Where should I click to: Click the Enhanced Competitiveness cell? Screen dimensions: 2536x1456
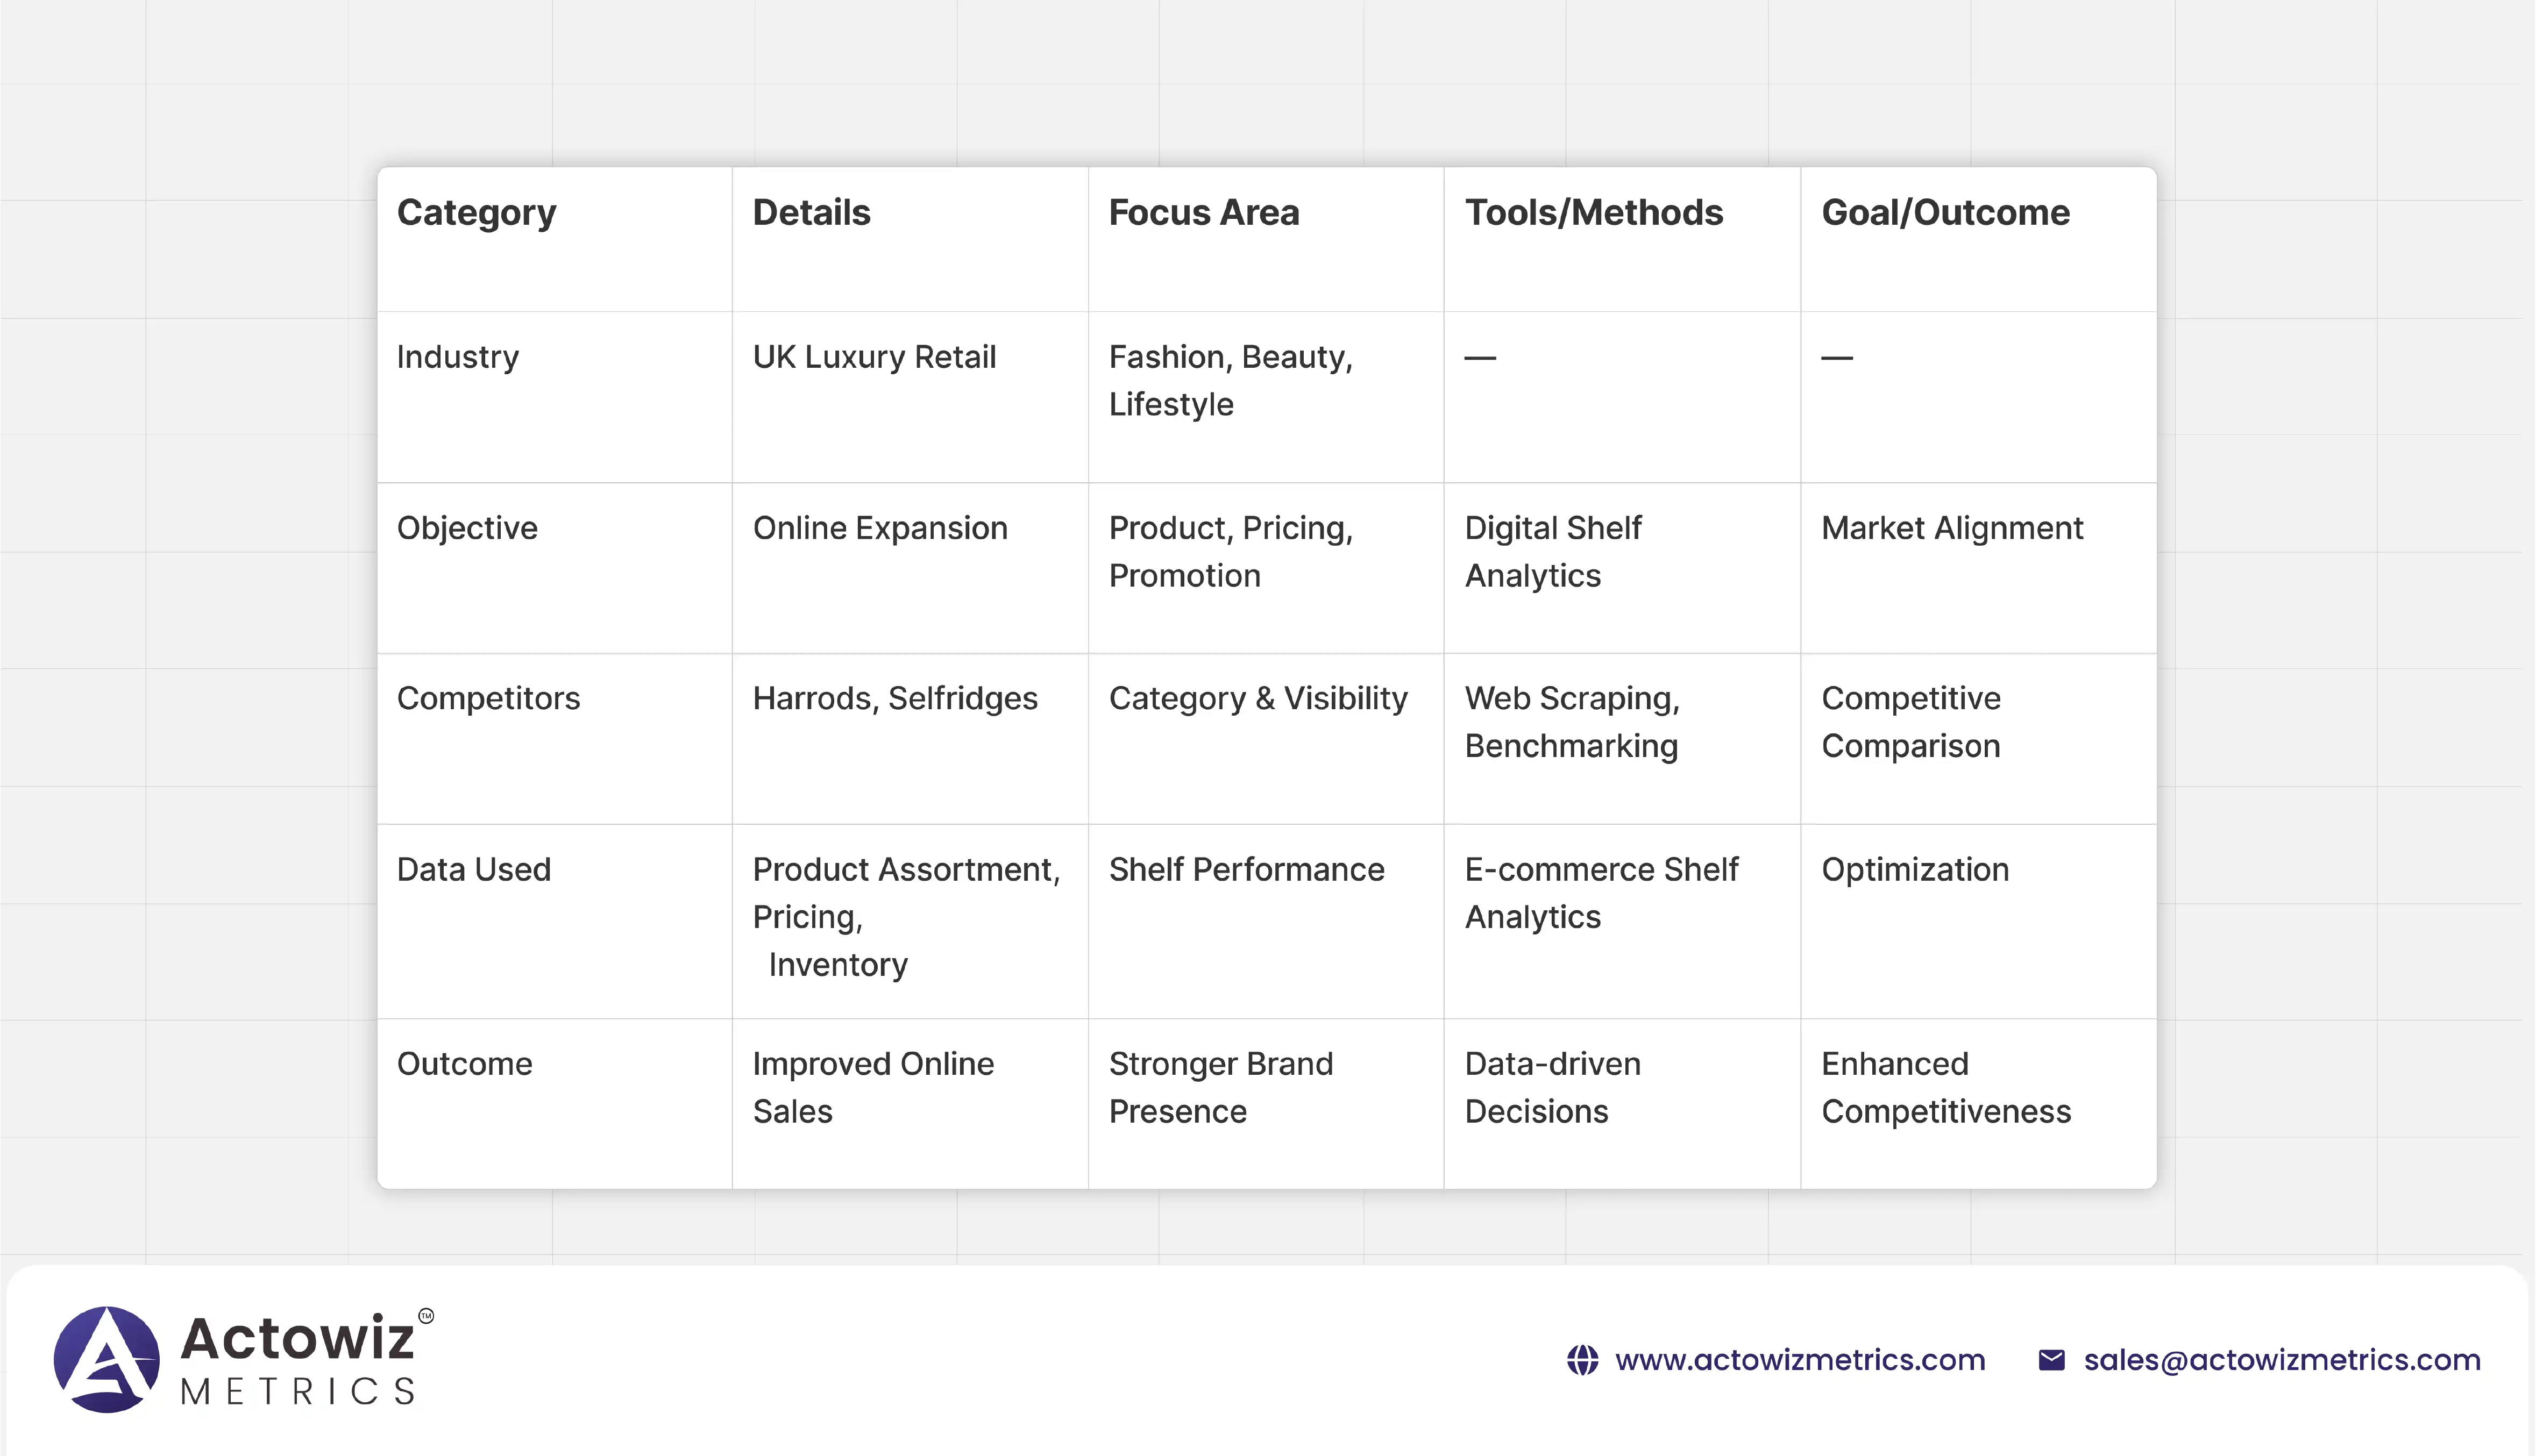1945,1087
